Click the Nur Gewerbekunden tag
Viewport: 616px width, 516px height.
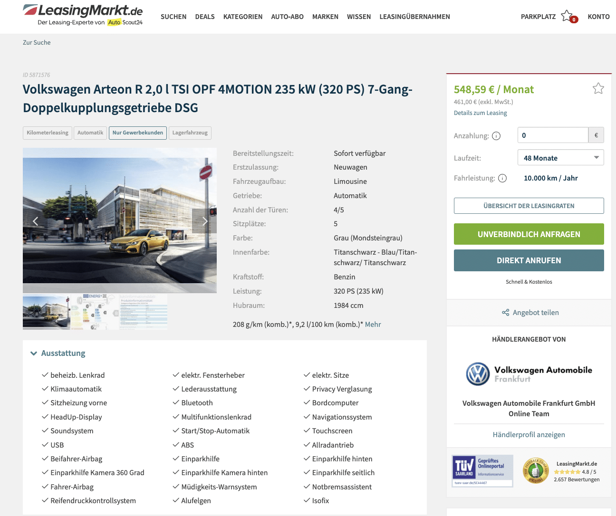(x=138, y=133)
